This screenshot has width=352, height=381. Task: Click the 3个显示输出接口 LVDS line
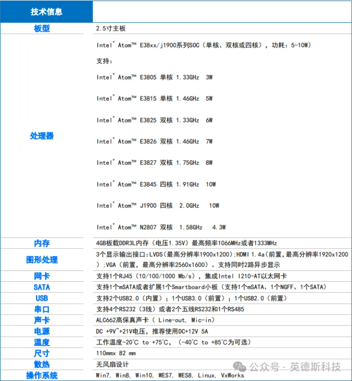coord(222,254)
